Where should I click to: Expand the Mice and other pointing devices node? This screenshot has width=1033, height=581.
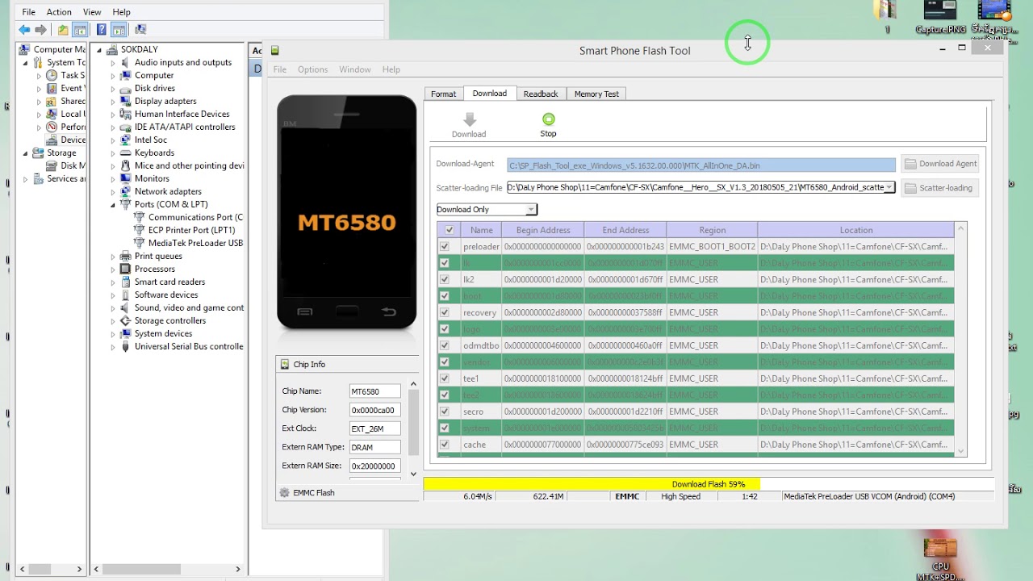coord(113,165)
